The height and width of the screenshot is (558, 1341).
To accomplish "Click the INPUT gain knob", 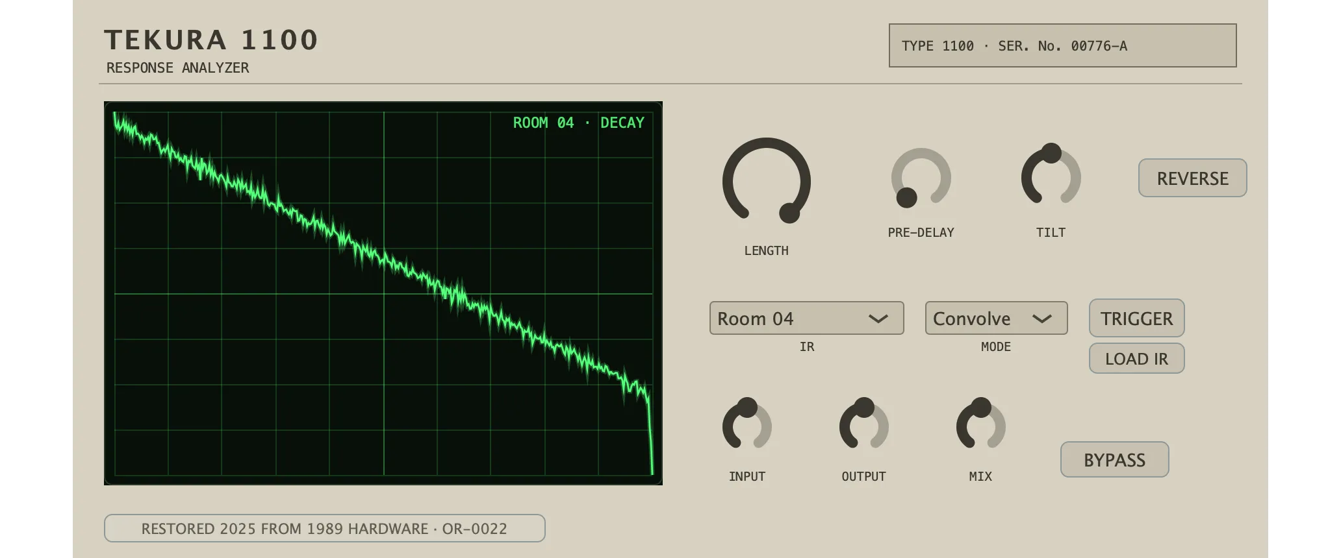I will click(747, 424).
